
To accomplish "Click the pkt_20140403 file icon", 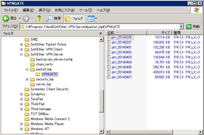I will [x=109, y=57].
